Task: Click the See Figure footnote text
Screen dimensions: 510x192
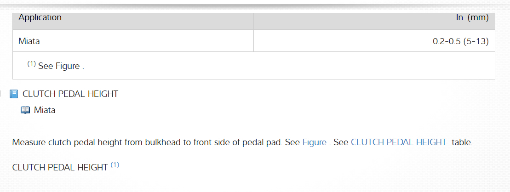Action: point(61,66)
